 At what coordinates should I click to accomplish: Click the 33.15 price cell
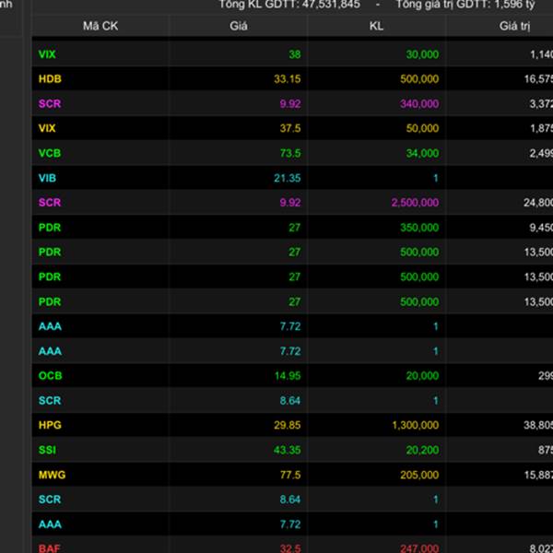tap(287, 78)
